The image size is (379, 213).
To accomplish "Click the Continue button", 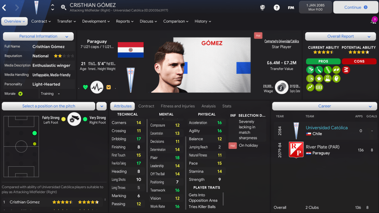I will tap(356, 7).
